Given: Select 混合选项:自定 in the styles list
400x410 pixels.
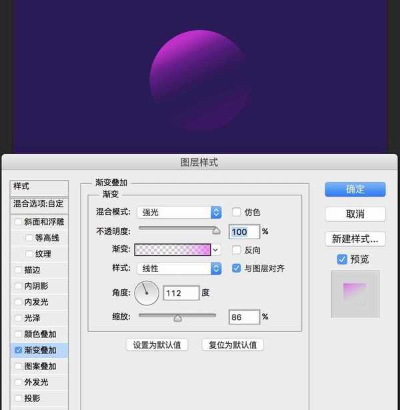Looking at the screenshot, I should pos(39,204).
